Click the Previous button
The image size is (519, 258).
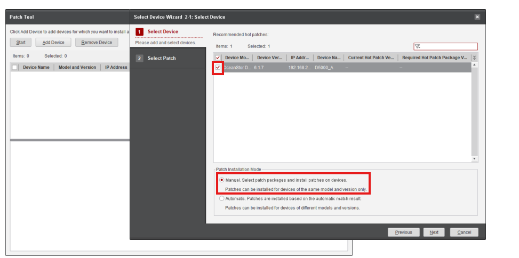403,232
